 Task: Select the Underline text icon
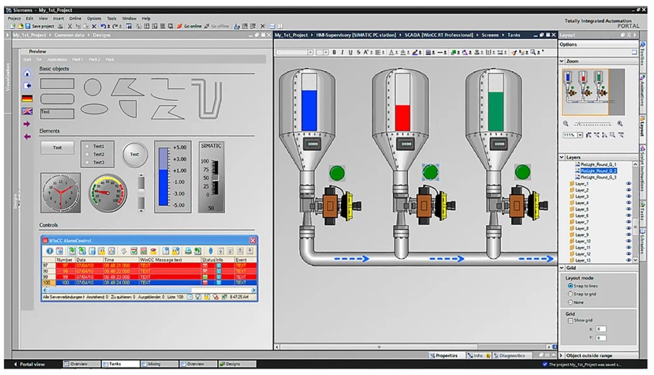(x=351, y=51)
